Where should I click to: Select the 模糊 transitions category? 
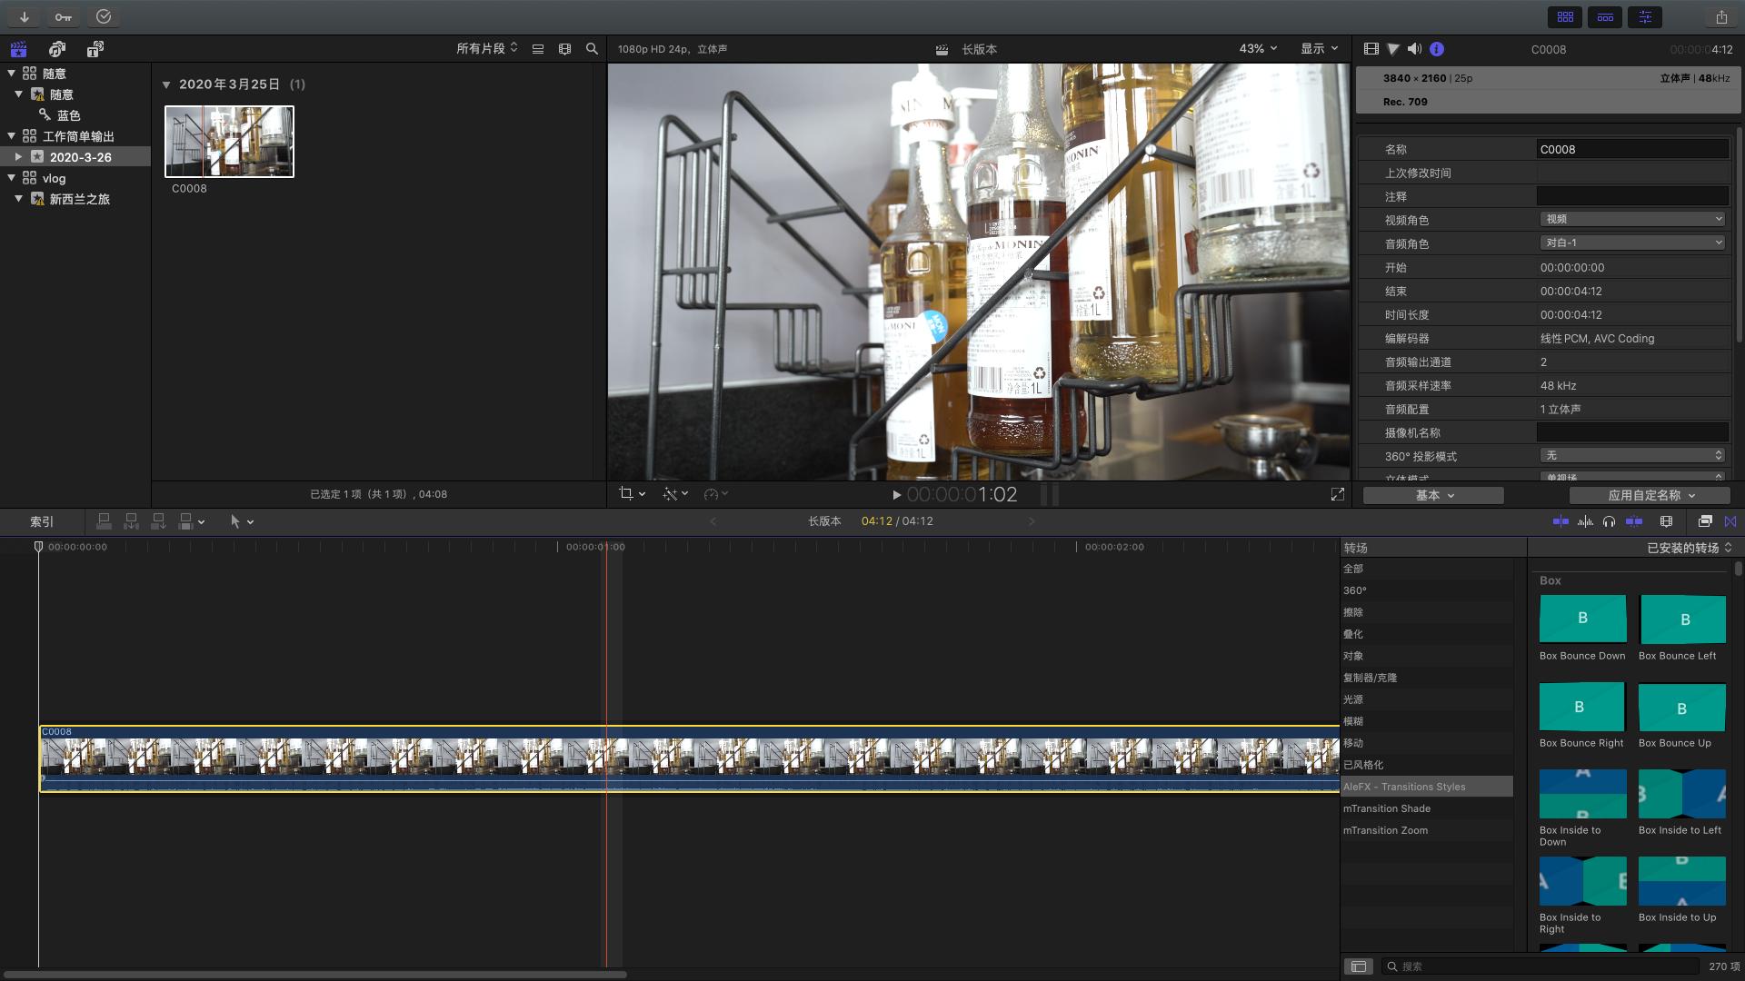tap(1353, 721)
